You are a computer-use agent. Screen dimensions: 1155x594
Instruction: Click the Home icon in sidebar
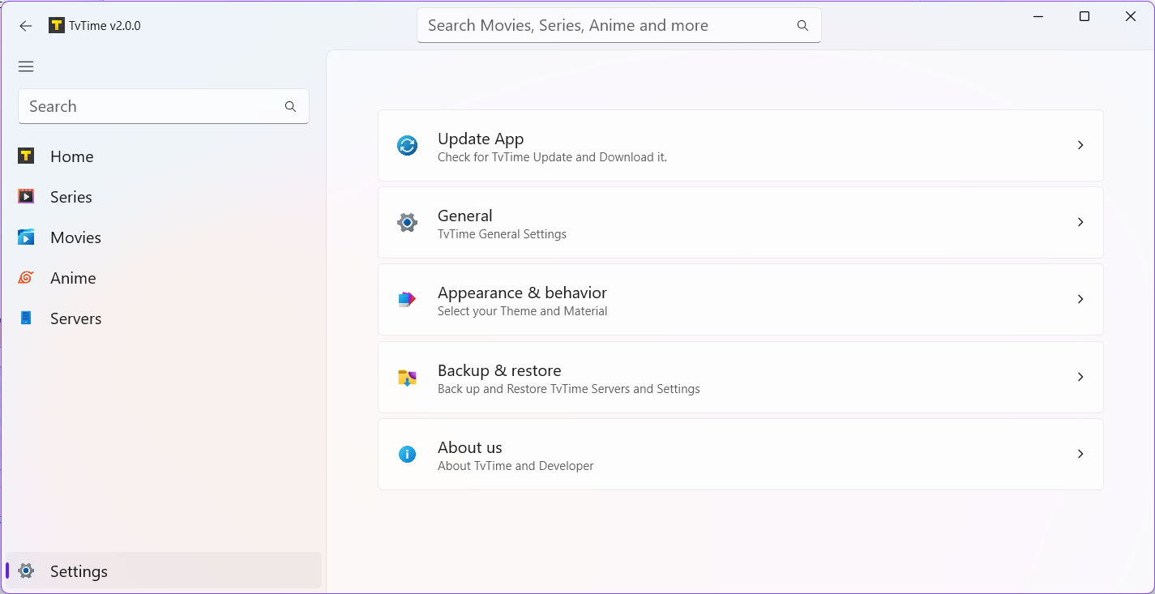(x=26, y=156)
